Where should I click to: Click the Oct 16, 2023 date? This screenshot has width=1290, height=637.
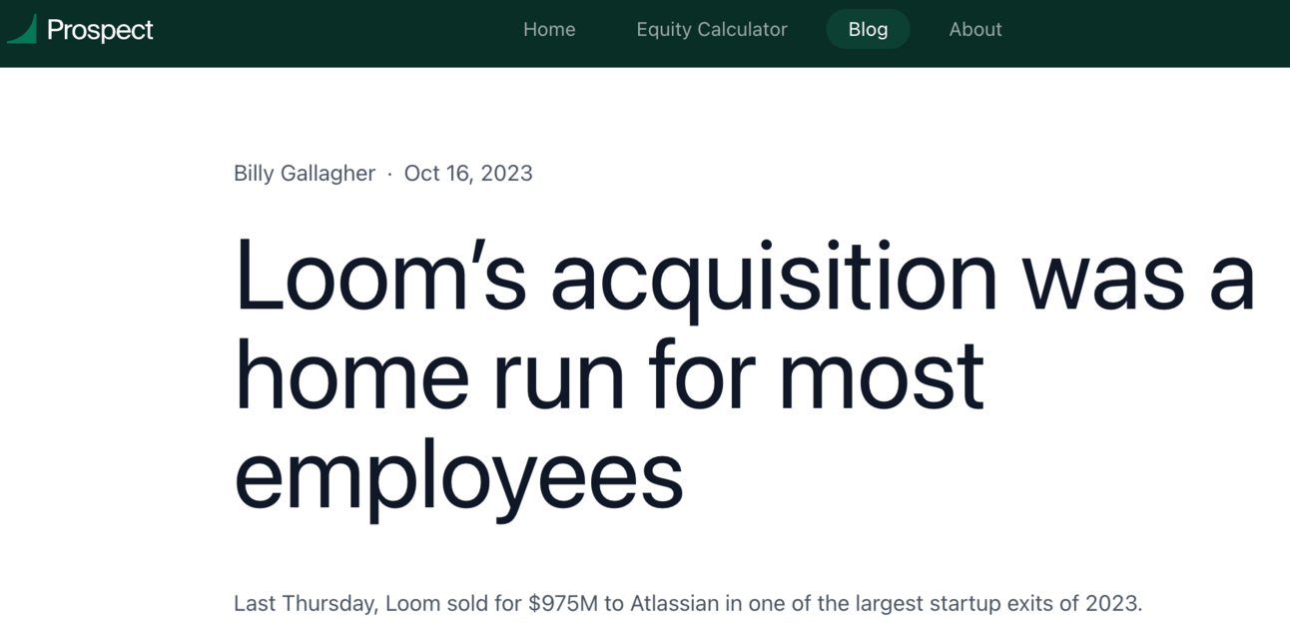[468, 174]
